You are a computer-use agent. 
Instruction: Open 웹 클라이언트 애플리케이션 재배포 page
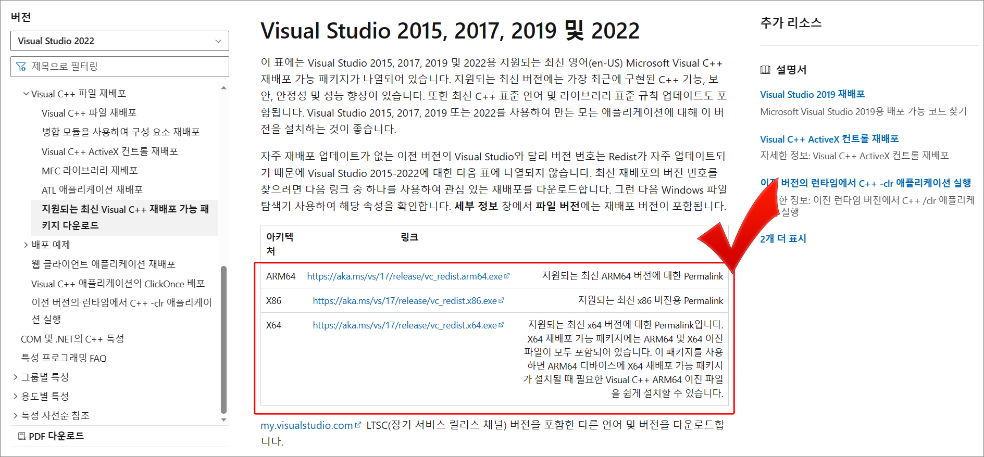(103, 264)
